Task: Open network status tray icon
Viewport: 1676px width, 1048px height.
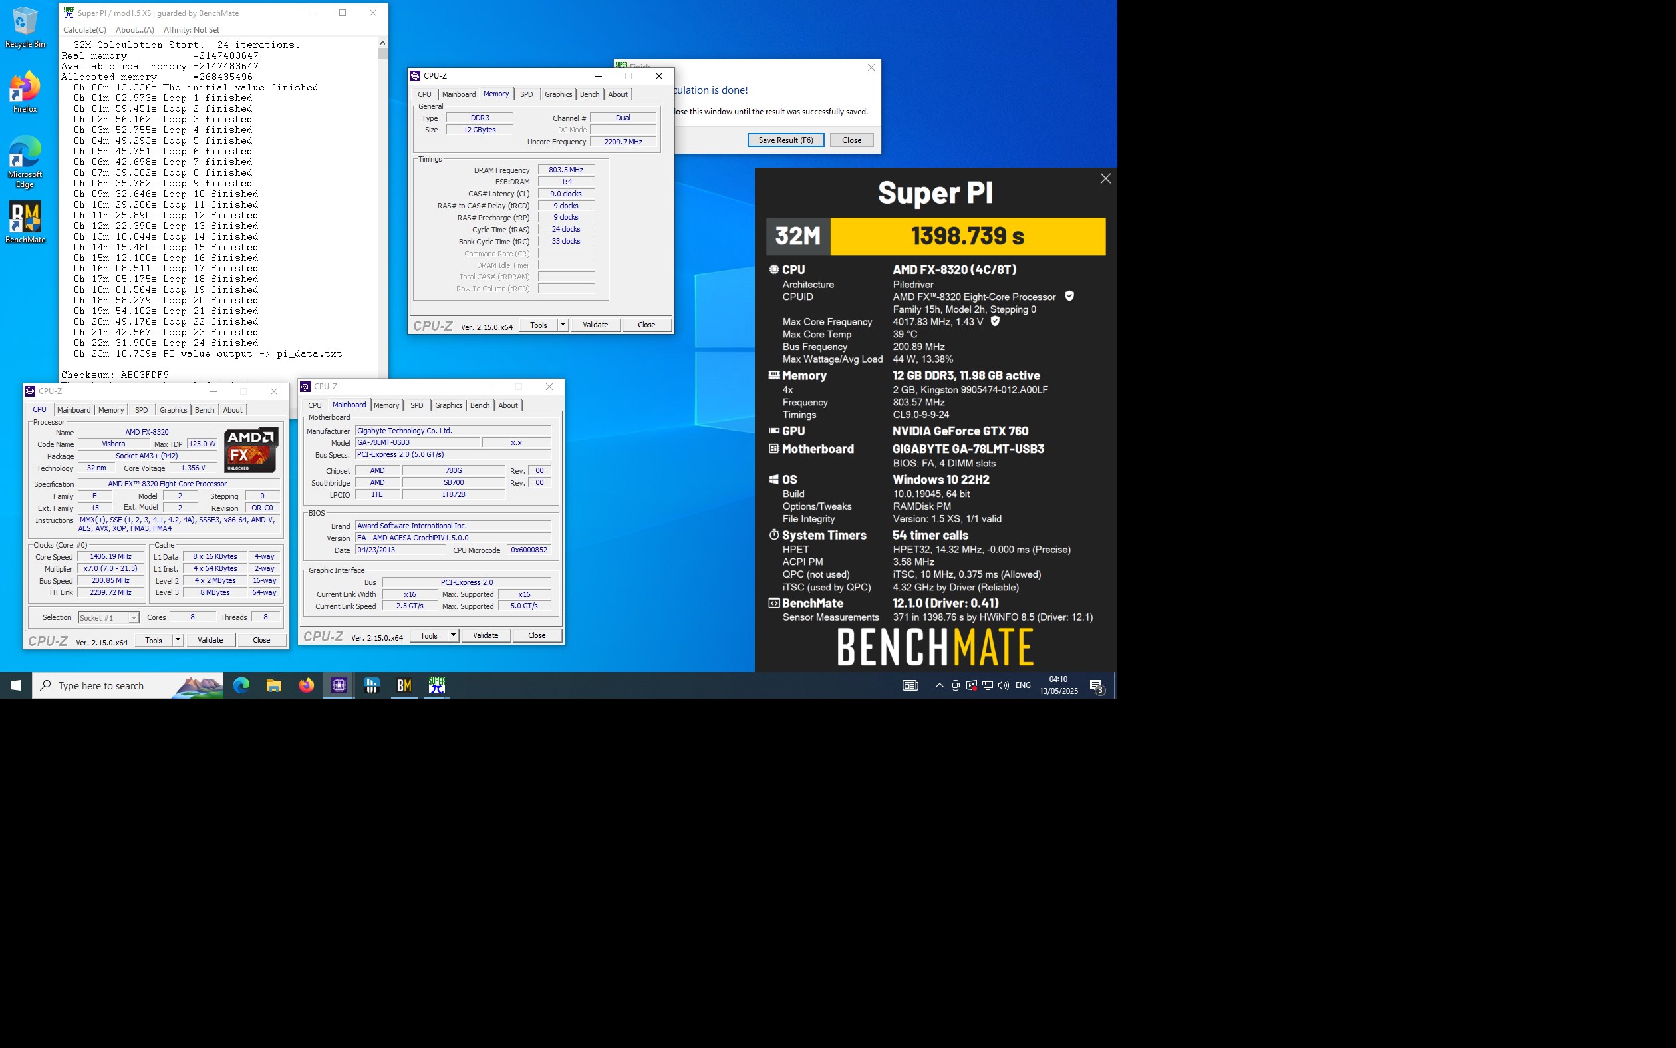Action: point(988,685)
